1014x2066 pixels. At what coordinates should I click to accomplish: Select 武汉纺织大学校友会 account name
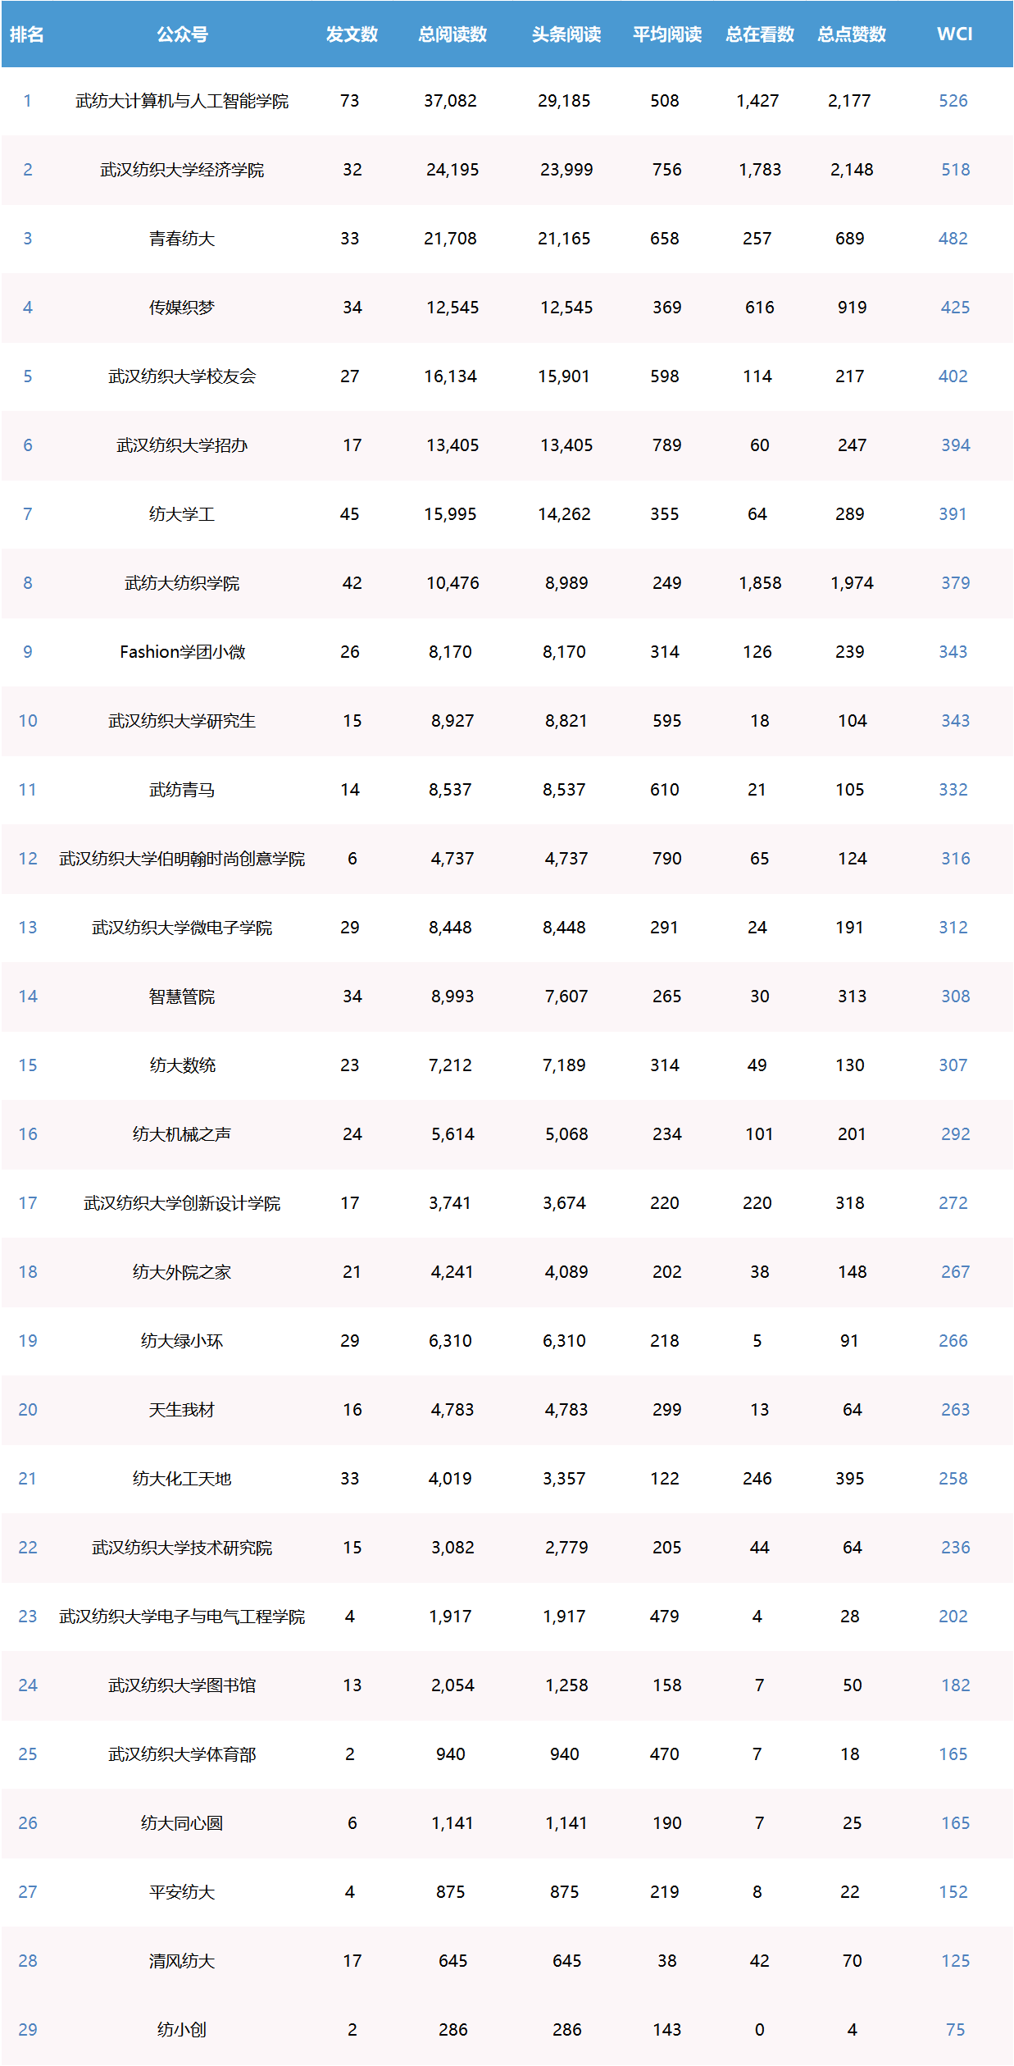click(x=182, y=376)
